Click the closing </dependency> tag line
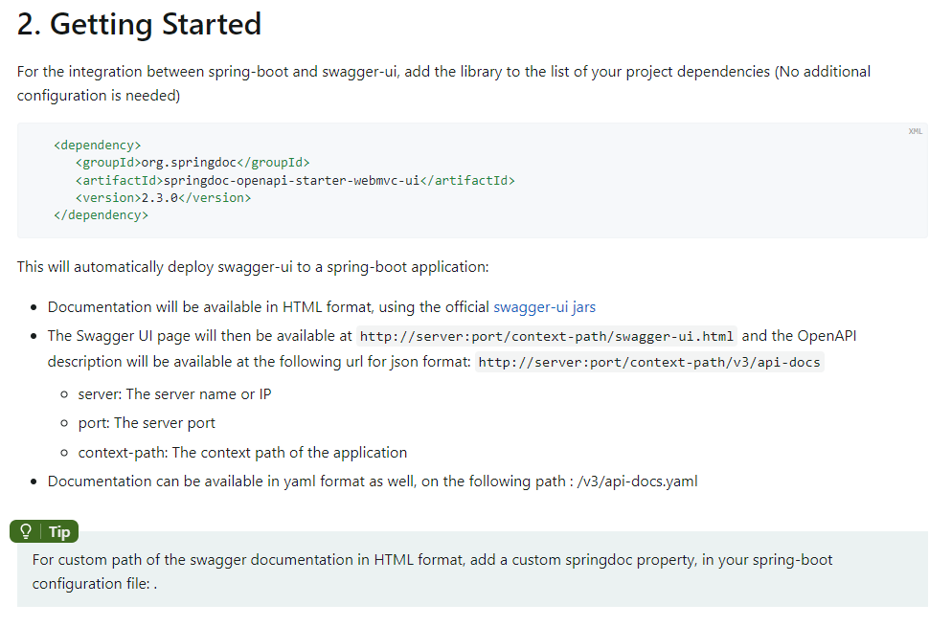Screen dimensions: 952x627 pos(101,215)
